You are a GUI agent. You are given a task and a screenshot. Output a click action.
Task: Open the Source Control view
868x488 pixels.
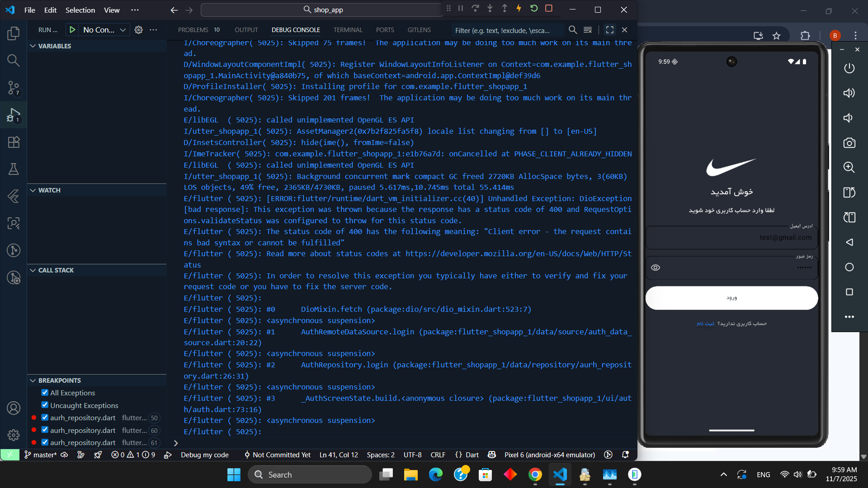pos(14,88)
